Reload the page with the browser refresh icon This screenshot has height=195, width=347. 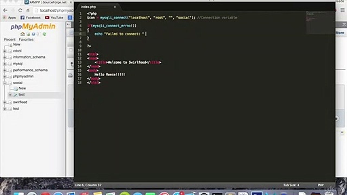20,10
